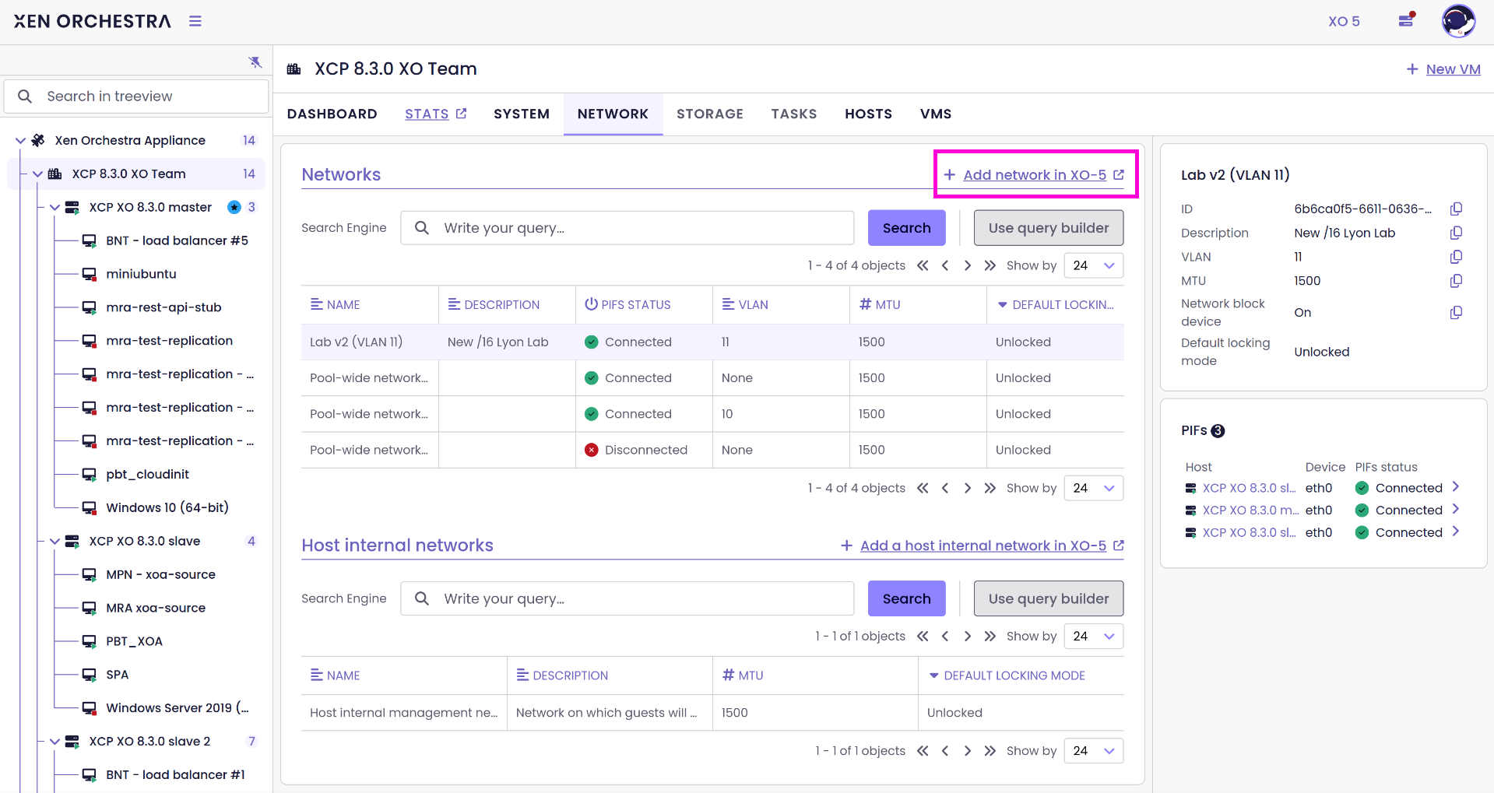Open the HOSTS tab
Viewport: 1494px width, 793px height.
pos(868,114)
